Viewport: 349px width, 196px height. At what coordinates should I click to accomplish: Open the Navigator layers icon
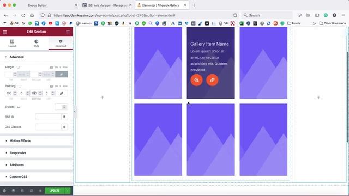pyautogui.click(x=13, y=191)
